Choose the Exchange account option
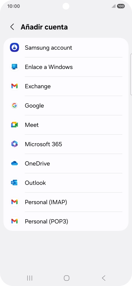The height and width of the screenshot is (286, 132). [66, 86]
